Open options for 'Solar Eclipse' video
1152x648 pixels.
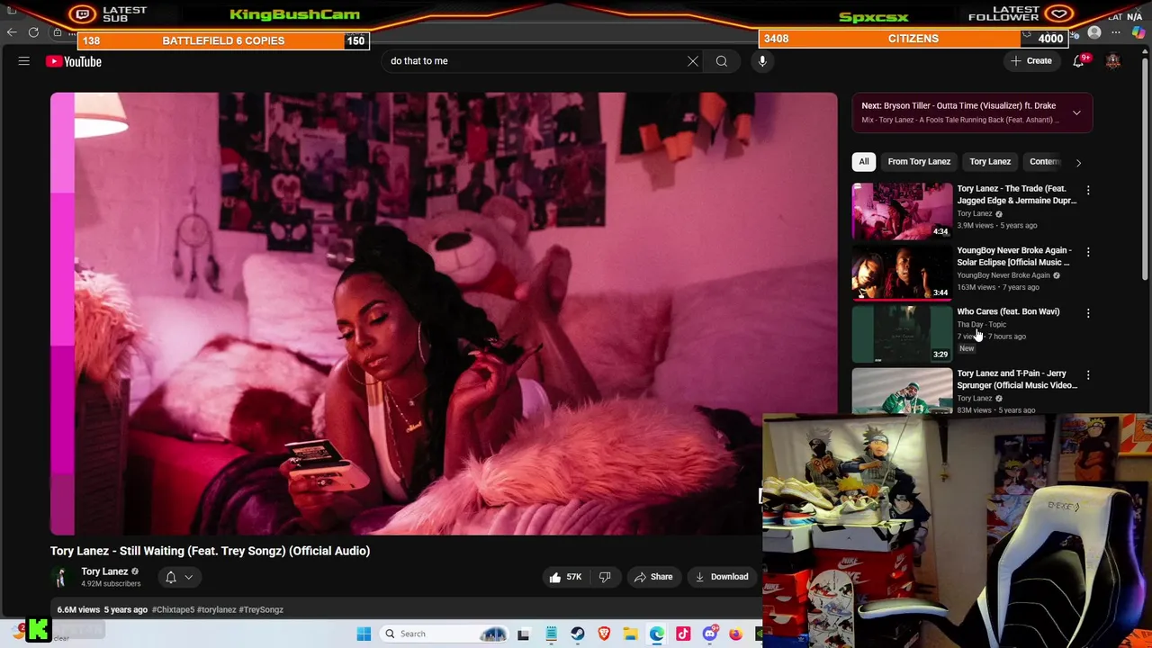pos(1088,252)
